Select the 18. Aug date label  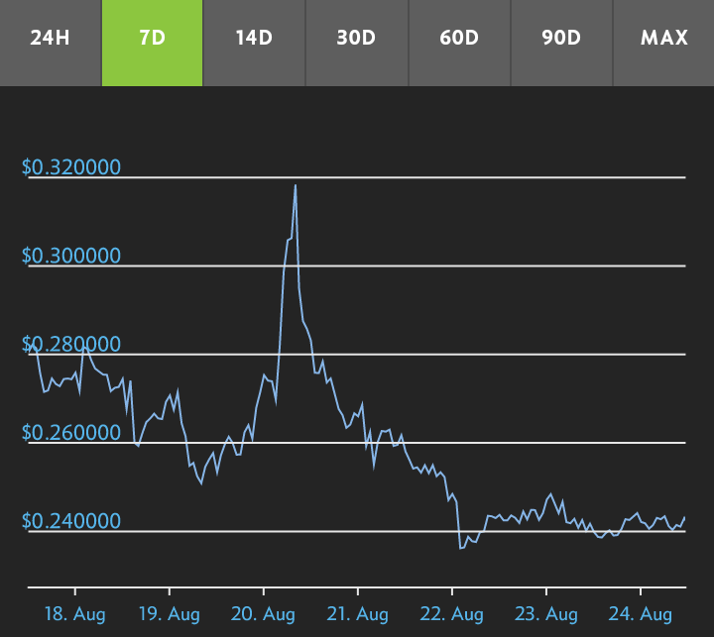pyautogui.click(x=75, y=614)
